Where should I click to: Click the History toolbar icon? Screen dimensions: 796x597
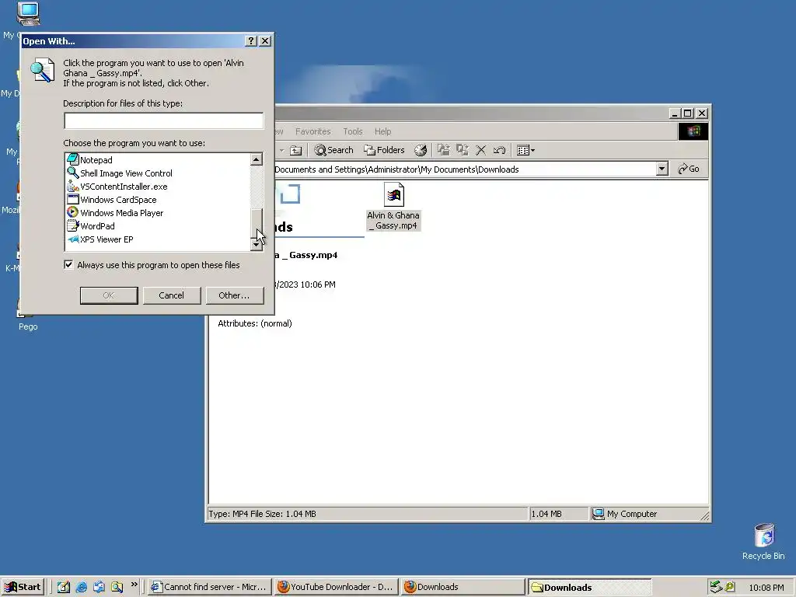[x=421, y=150]
